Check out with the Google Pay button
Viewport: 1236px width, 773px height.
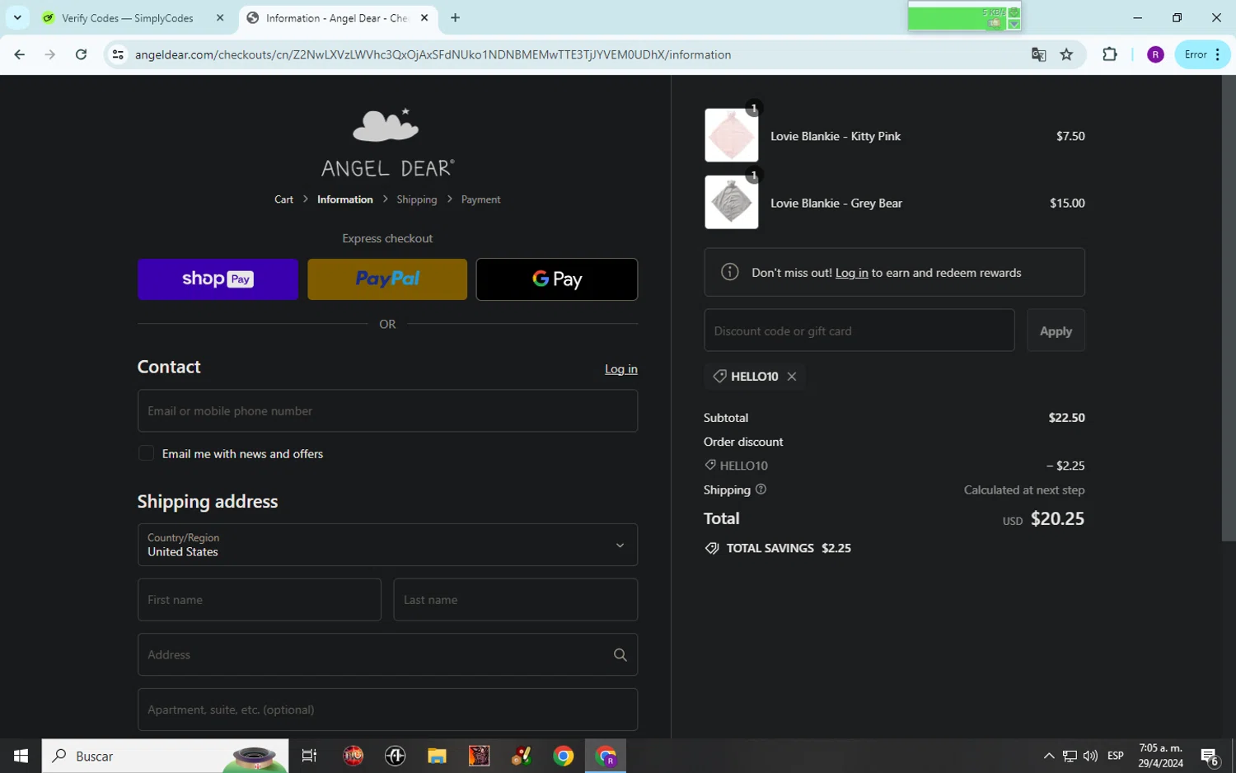point(557,279)
